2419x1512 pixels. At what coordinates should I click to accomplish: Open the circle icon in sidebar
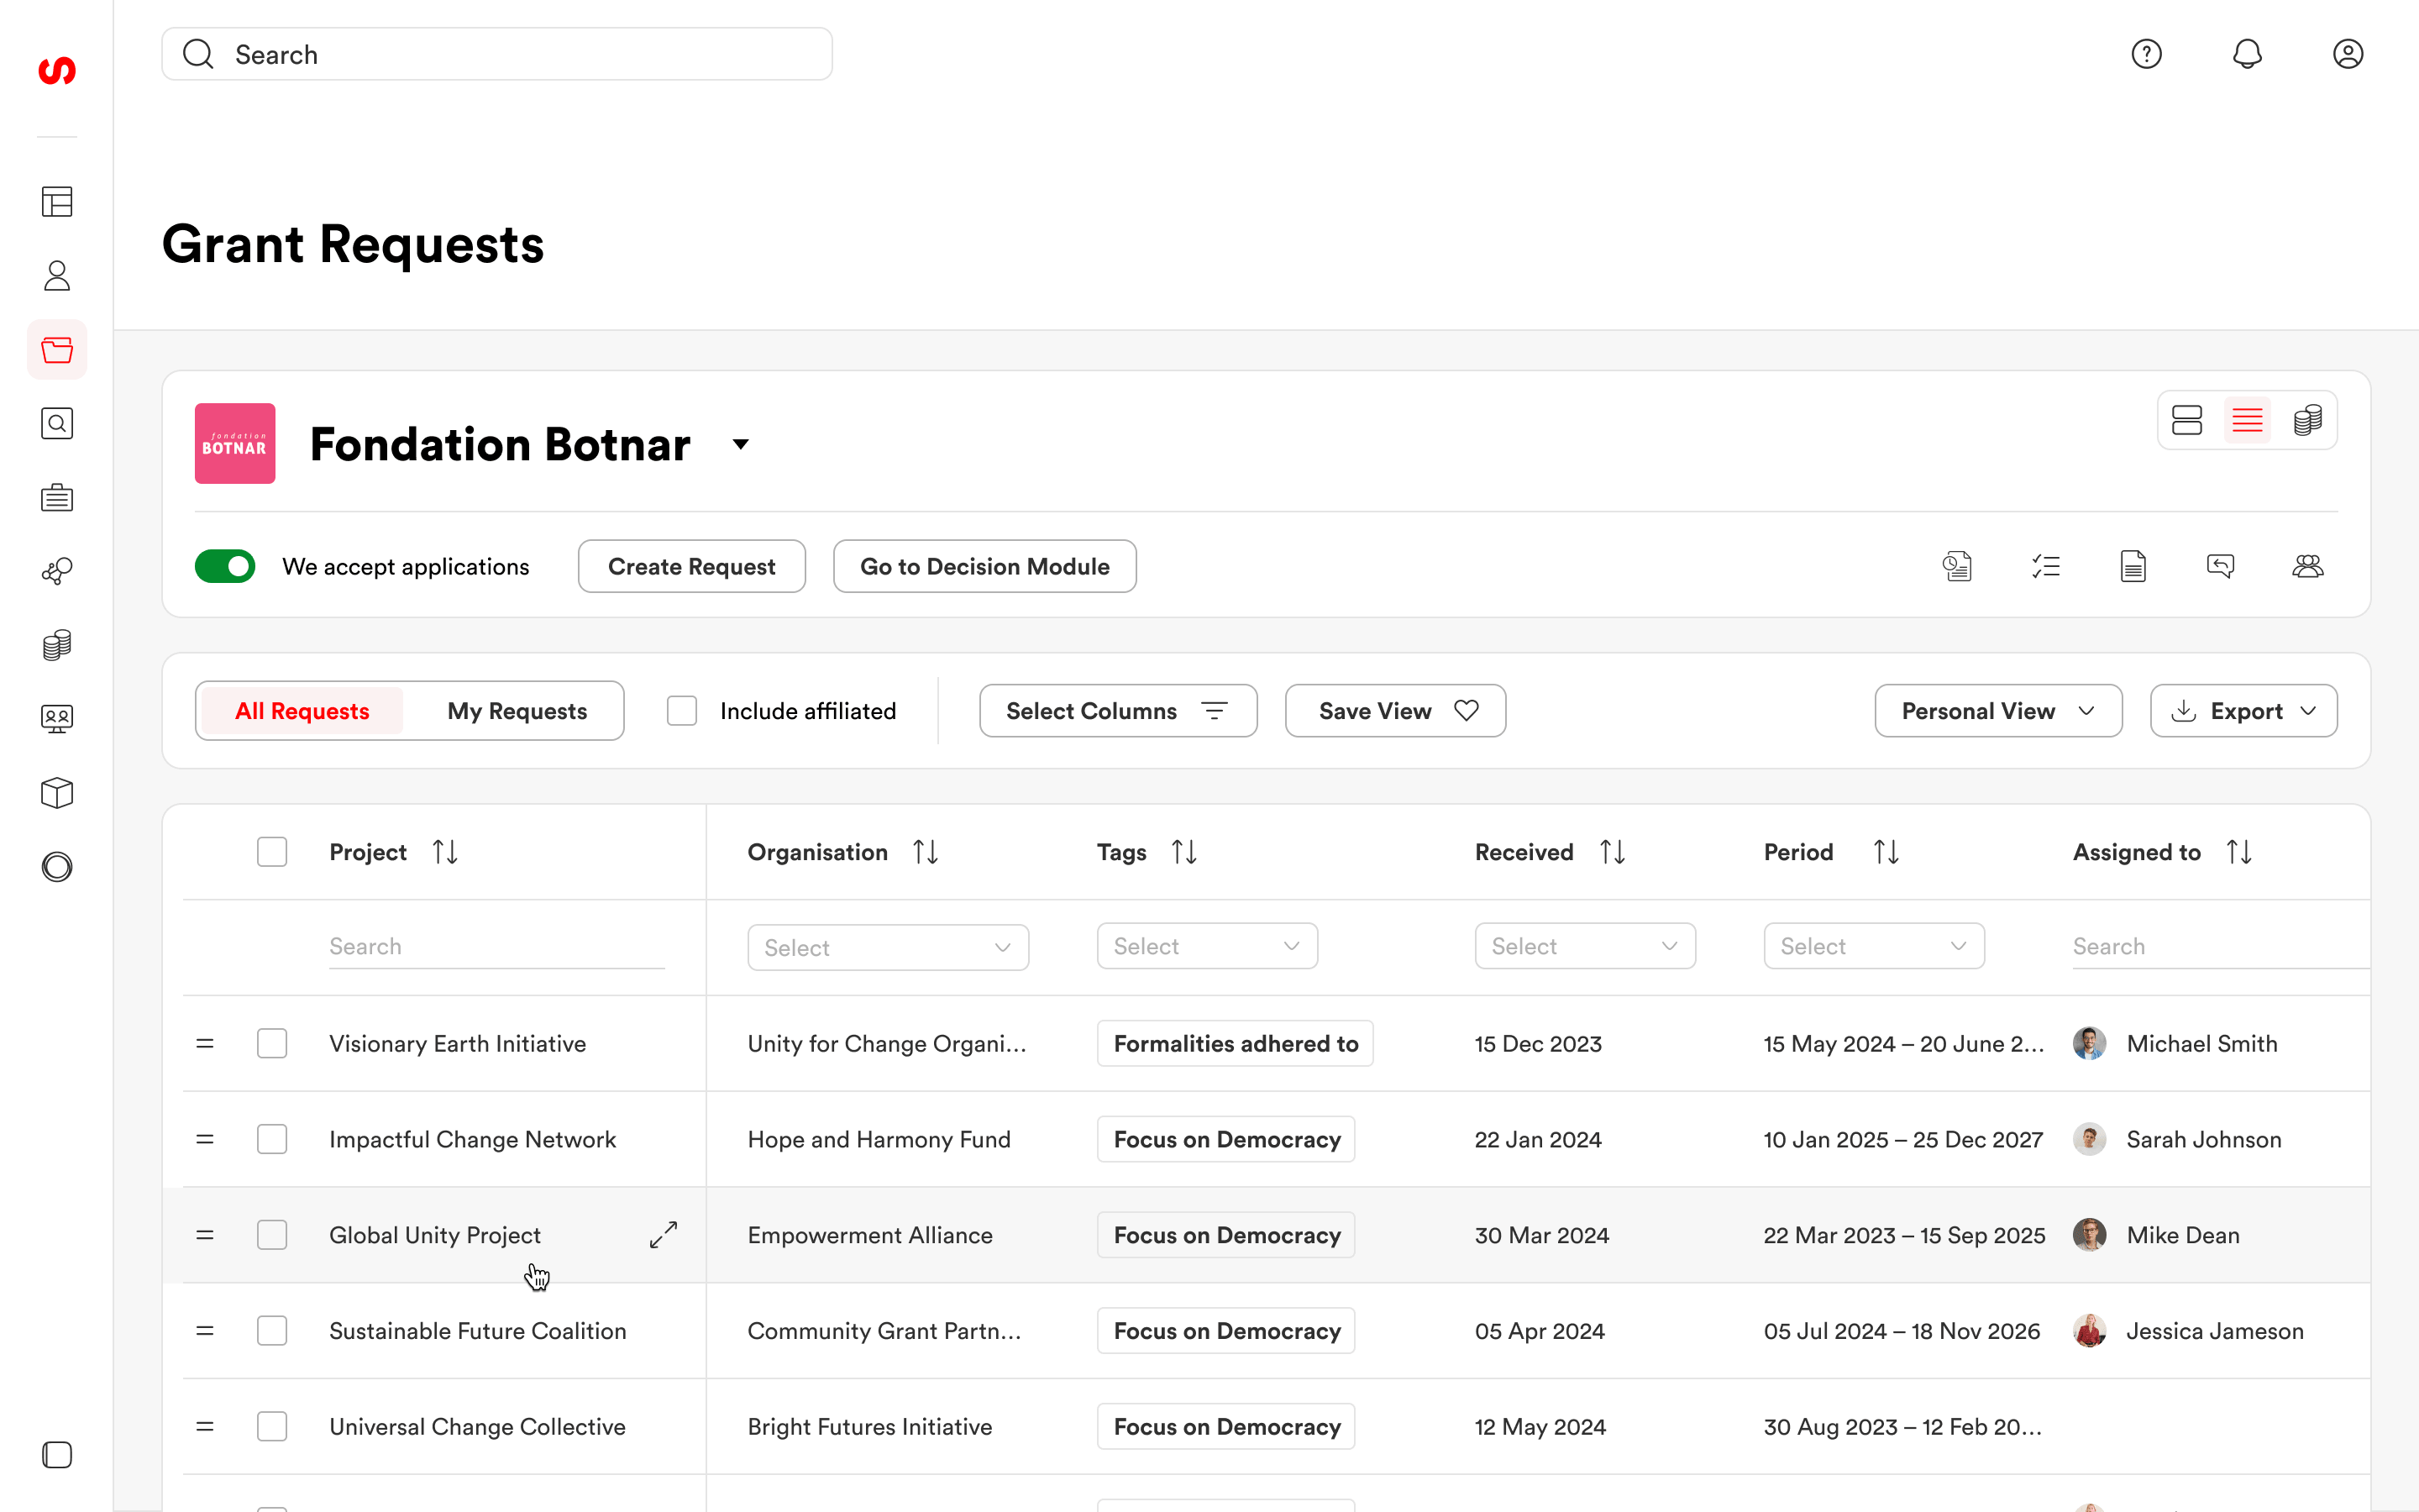57,867
